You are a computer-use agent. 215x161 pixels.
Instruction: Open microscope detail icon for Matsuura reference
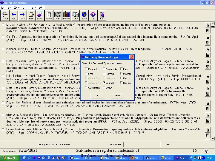208,115
